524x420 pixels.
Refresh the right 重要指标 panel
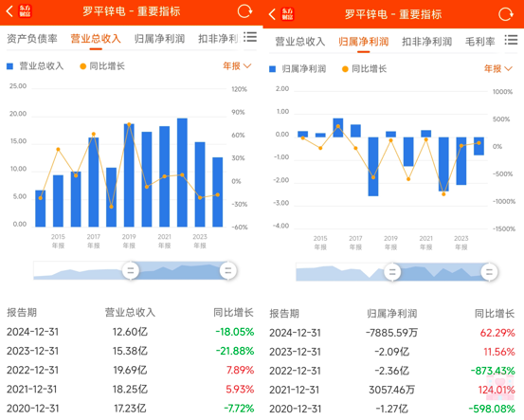[506, 14]
